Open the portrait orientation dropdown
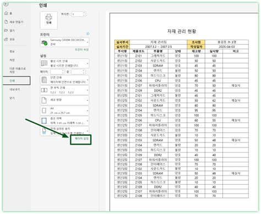Screen dimensions: 261x214 [64, 100]
